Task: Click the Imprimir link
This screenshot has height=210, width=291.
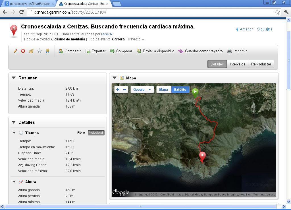Action: pyautogui.click(x=240, y=51)
